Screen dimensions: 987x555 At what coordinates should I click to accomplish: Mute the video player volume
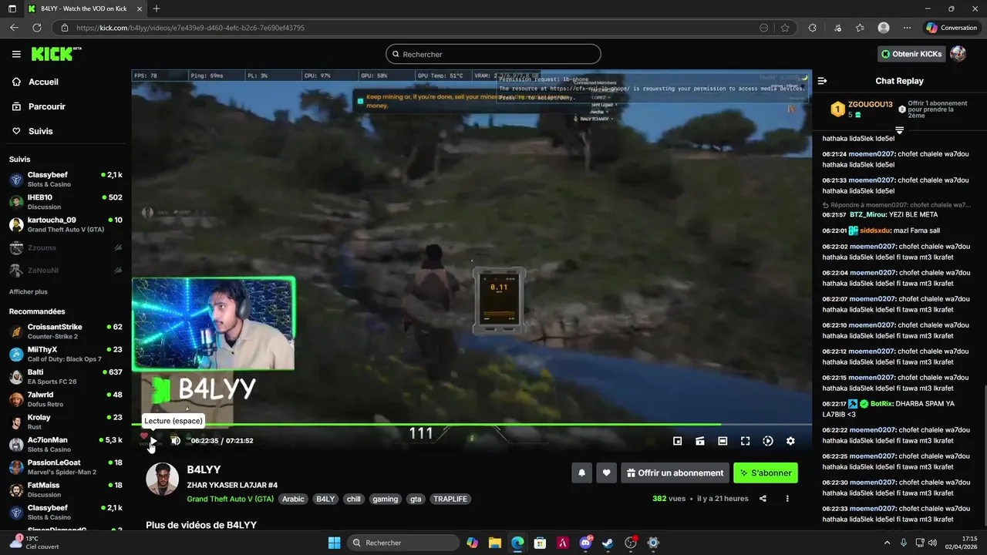[176, 441]
